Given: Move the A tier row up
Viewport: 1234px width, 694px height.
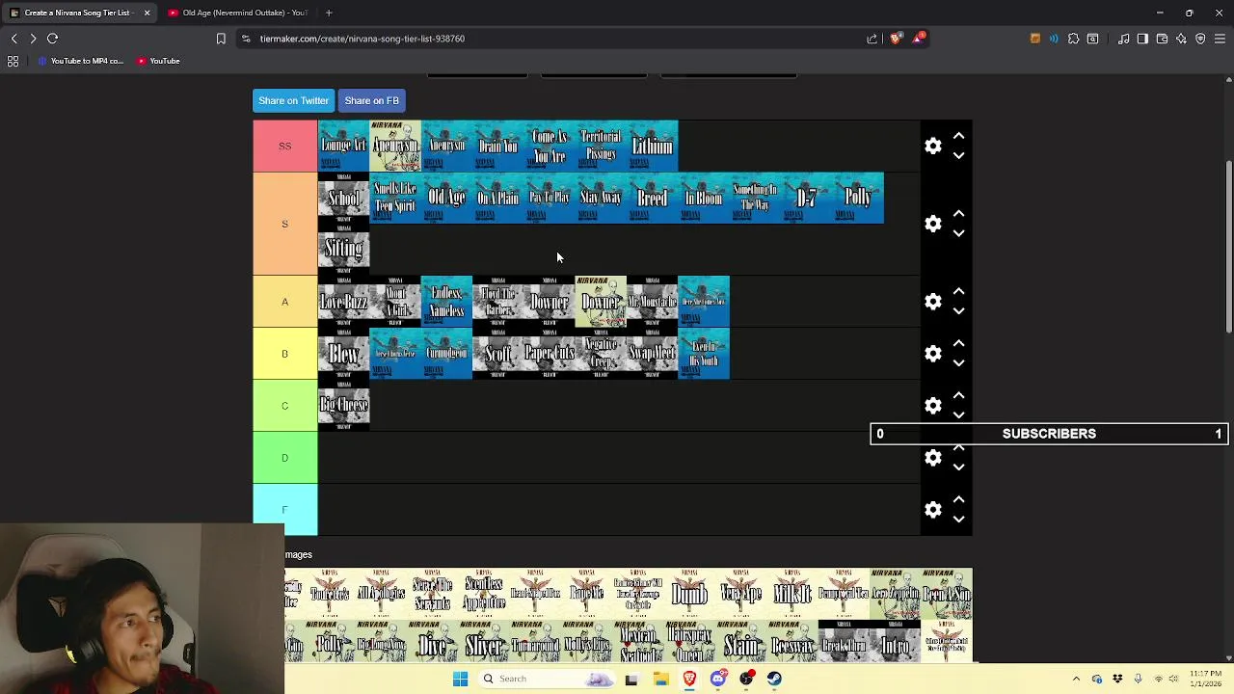Looking at the screenshot, I should (x=958, y=292).
